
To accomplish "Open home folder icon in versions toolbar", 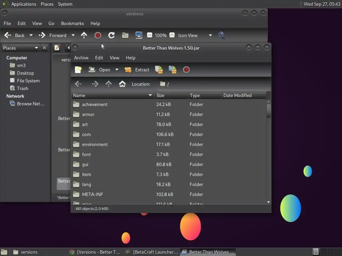I will pos(125,35).
